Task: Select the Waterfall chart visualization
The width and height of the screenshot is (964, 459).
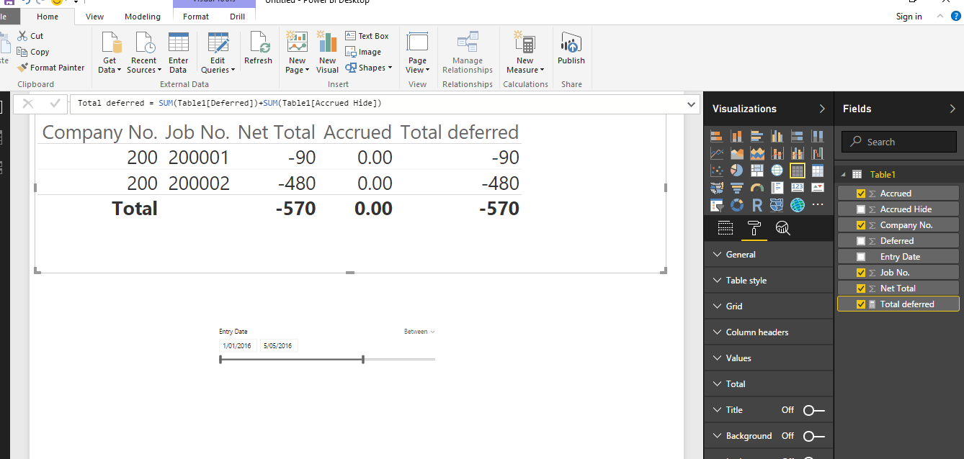Action: (x=818, y=153)
